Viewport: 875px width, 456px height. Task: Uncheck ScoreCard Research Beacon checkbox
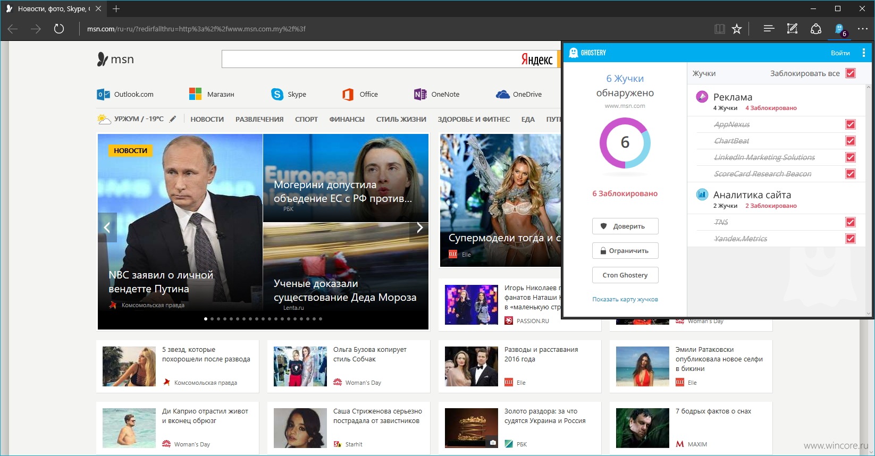tap(851, 174)
